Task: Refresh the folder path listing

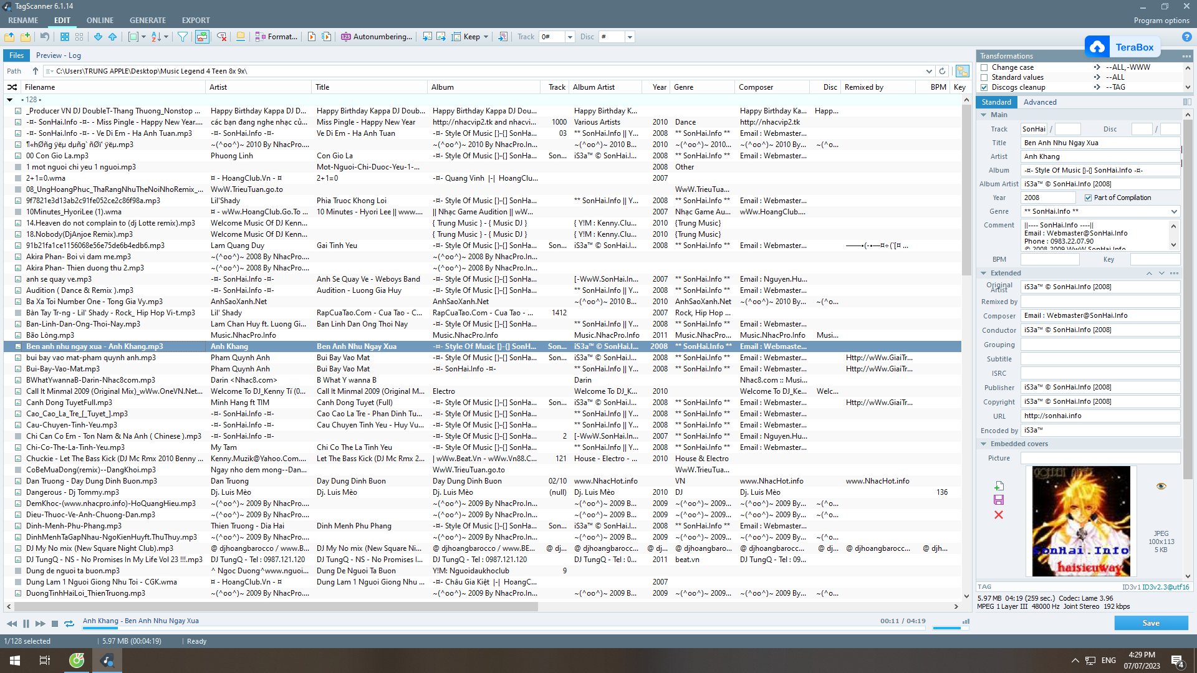Action: [943, 71]
